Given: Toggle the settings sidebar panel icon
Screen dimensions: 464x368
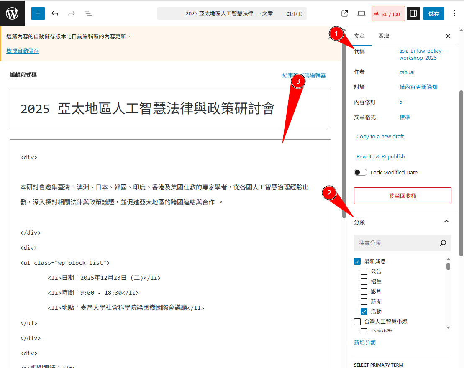Looking at the screenshot, I should click(x=413, y=13).
